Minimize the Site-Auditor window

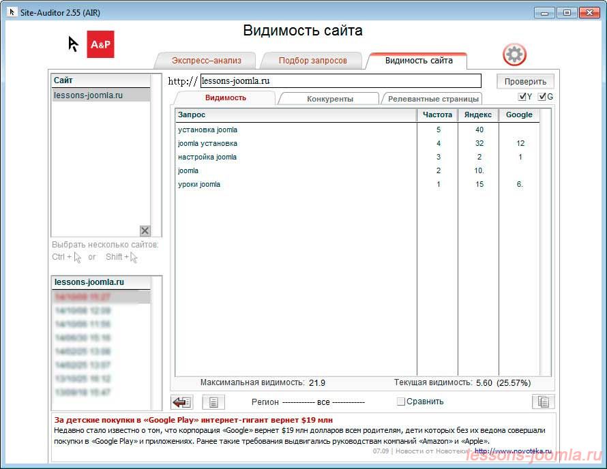click(544, 13)
